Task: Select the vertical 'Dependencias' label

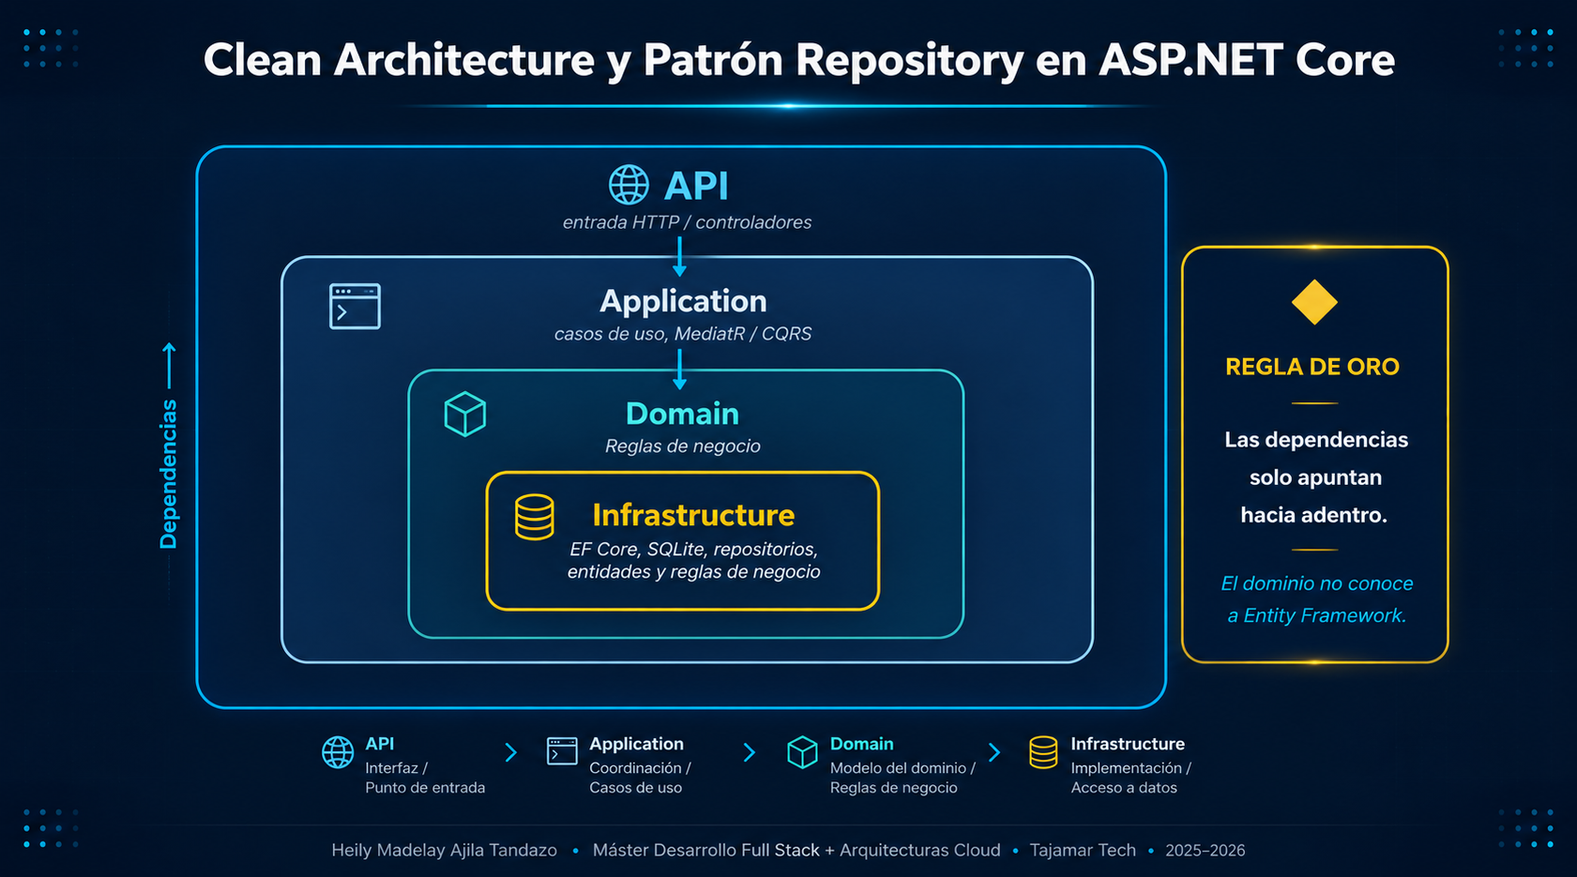Action: click(x=169, y=474)
